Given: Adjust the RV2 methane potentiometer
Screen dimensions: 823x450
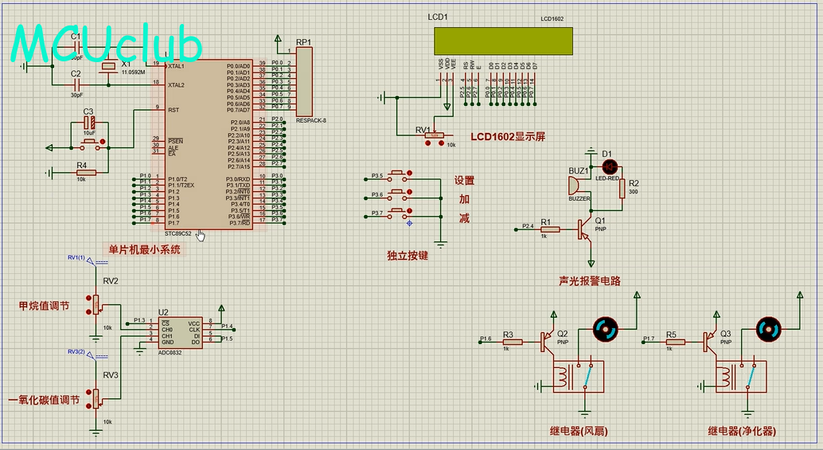Looking at the screenshot, I should tap(96, 304).
